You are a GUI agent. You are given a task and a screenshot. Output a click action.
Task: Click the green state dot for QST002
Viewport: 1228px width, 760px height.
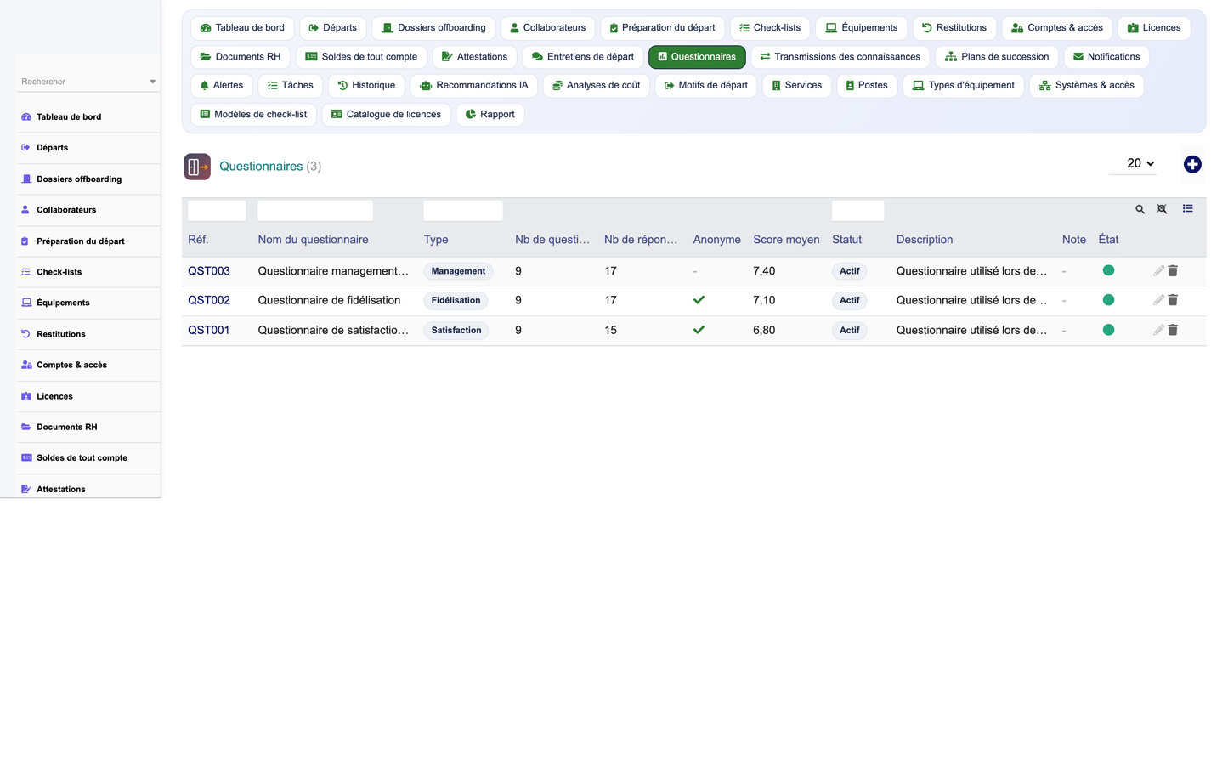point(1108,299)
